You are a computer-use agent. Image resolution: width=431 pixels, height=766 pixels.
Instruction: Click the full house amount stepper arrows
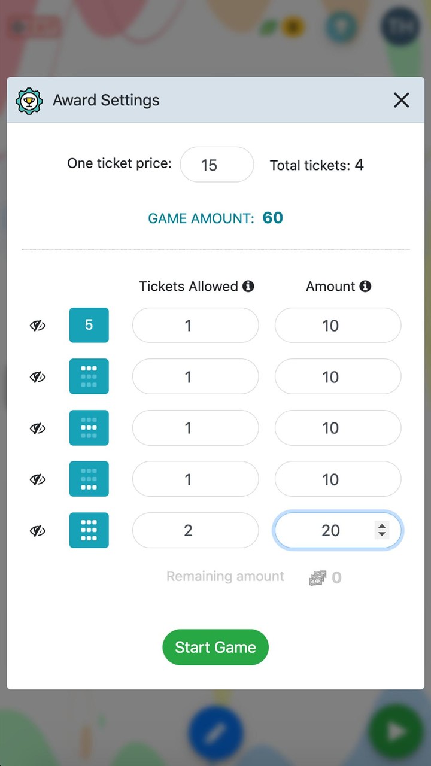click(381, 530)
